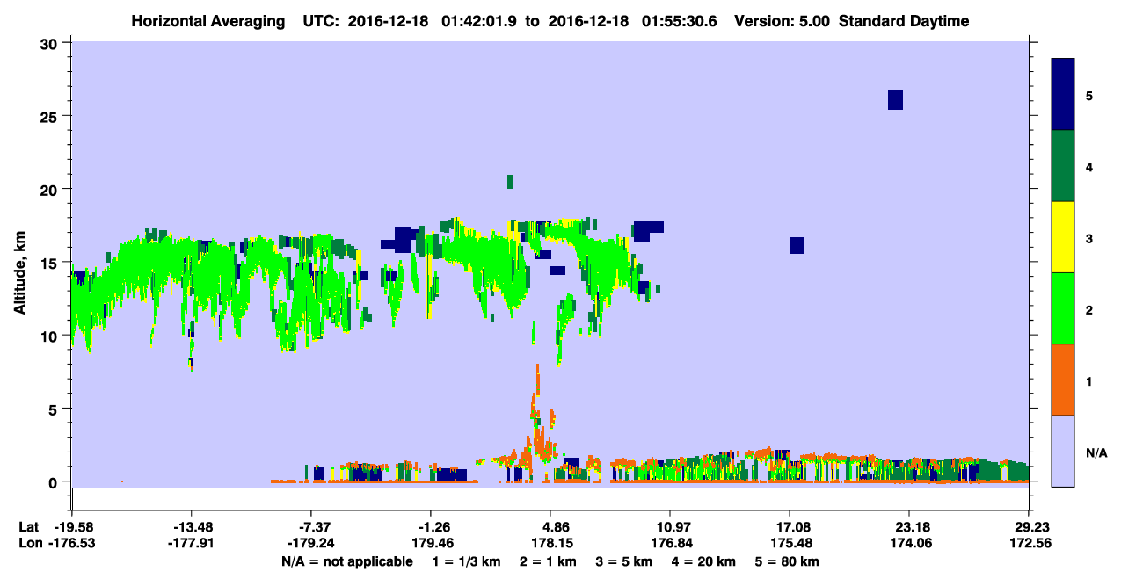Click the longitude value 174.06
This screenshot has width=1143, height=586.
(909, 544)
